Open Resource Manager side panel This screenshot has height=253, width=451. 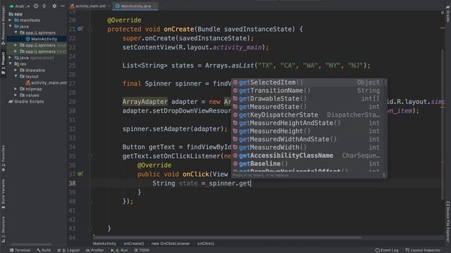click(3, 26)
